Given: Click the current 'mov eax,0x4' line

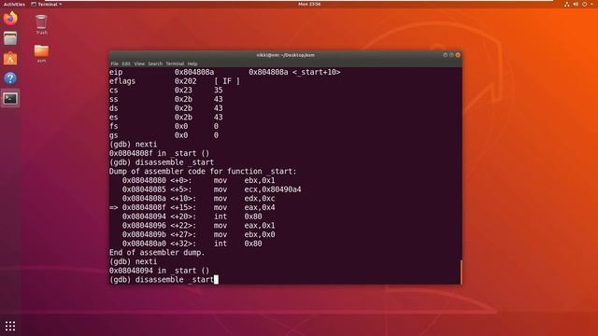Looking at the screenshot, I should [192, 207].
